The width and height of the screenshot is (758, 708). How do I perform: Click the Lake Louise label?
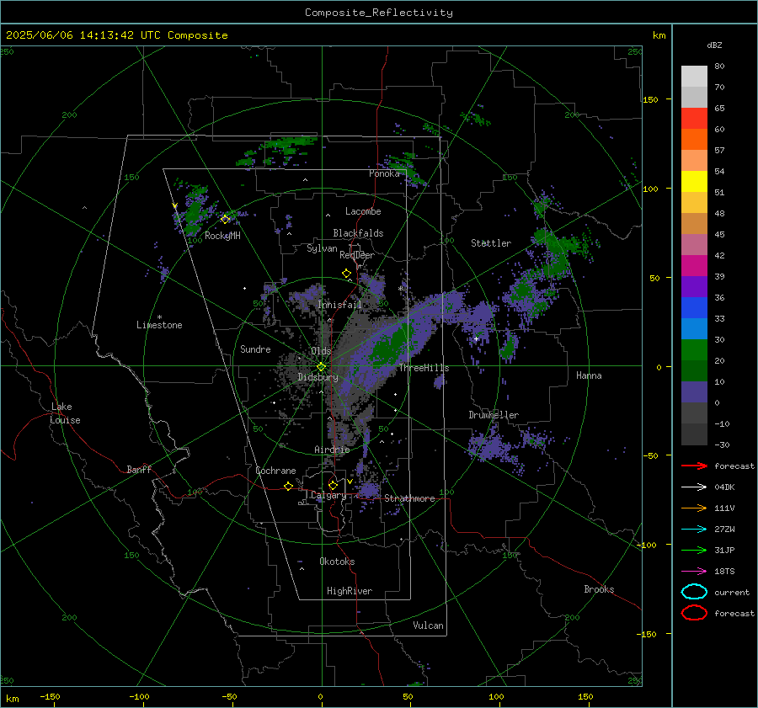click(x=65, y=413)
